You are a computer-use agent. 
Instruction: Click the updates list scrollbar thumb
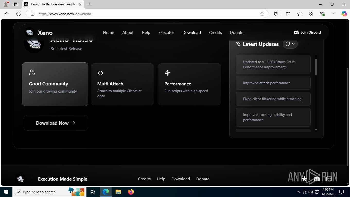316,67
